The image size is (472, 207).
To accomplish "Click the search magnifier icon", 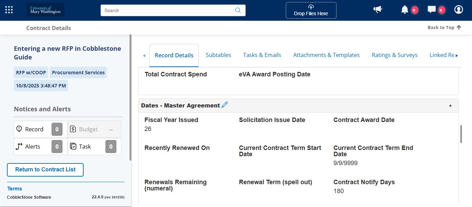I will click(238, 10).
